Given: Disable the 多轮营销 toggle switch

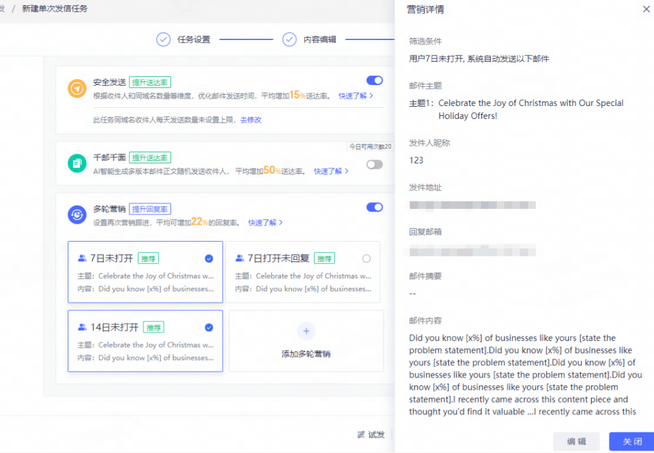Looking at the screenshot, I should 374,207.
